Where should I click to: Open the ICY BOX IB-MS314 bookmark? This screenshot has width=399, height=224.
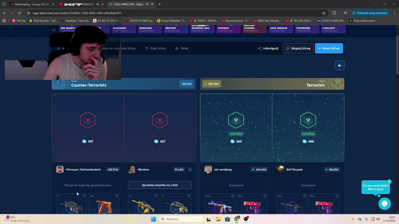[107, 21]
